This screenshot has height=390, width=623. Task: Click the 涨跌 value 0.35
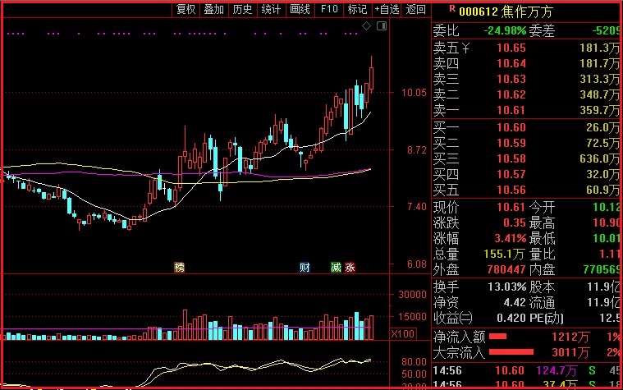(x=515, y=223)
